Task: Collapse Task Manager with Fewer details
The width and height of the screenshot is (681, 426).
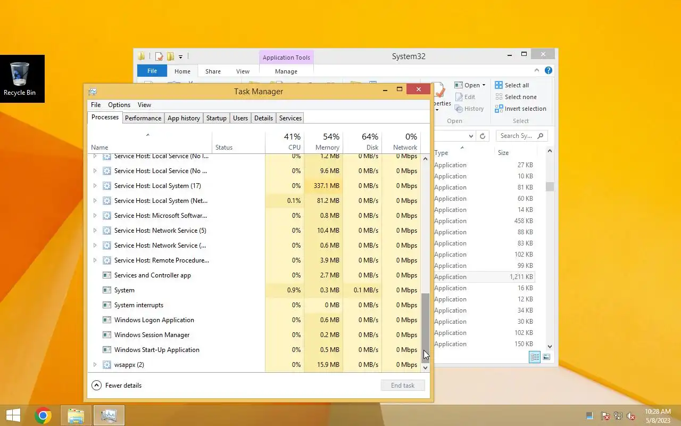Action: pos(117,386)
